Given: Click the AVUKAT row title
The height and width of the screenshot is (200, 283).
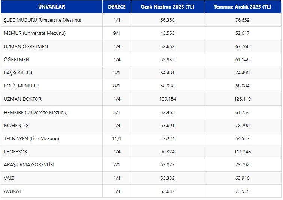Looking at the screenshot, I should pyautogui.click(x=13, y=191).
